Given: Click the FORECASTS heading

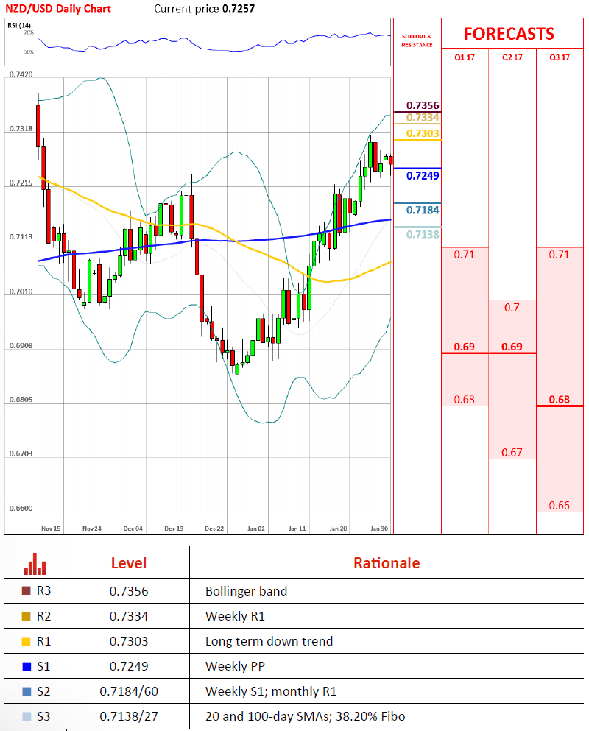Looking at the screenshot, I should point(508,34).
